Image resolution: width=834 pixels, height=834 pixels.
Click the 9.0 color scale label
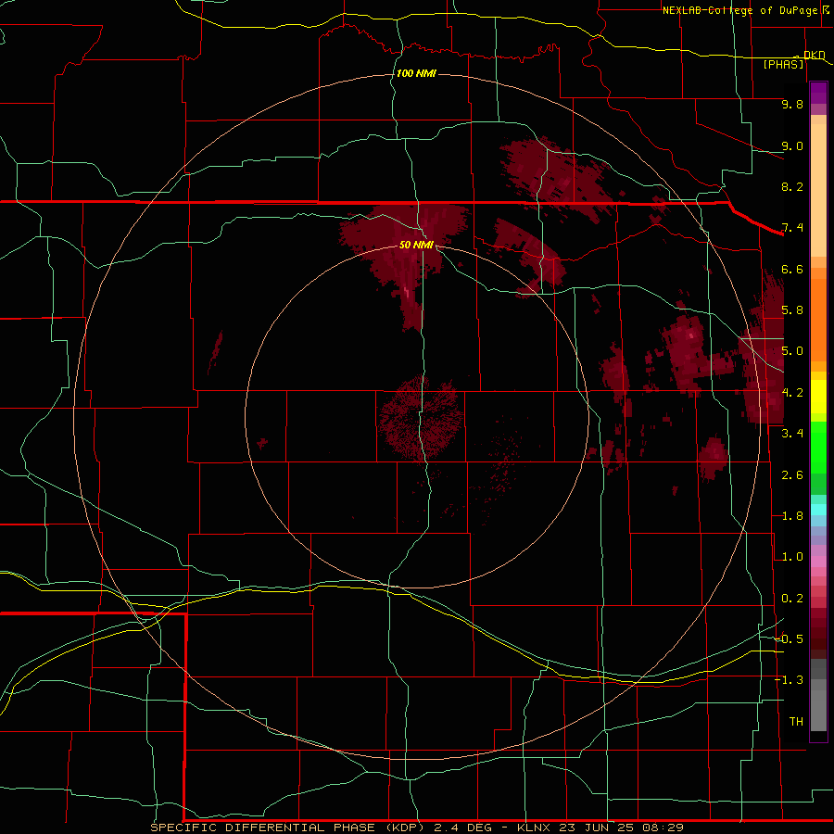coord(792,145)
